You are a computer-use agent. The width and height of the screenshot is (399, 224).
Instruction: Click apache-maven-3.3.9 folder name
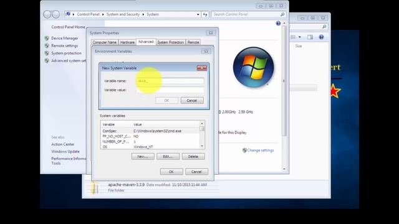[126, 185]
